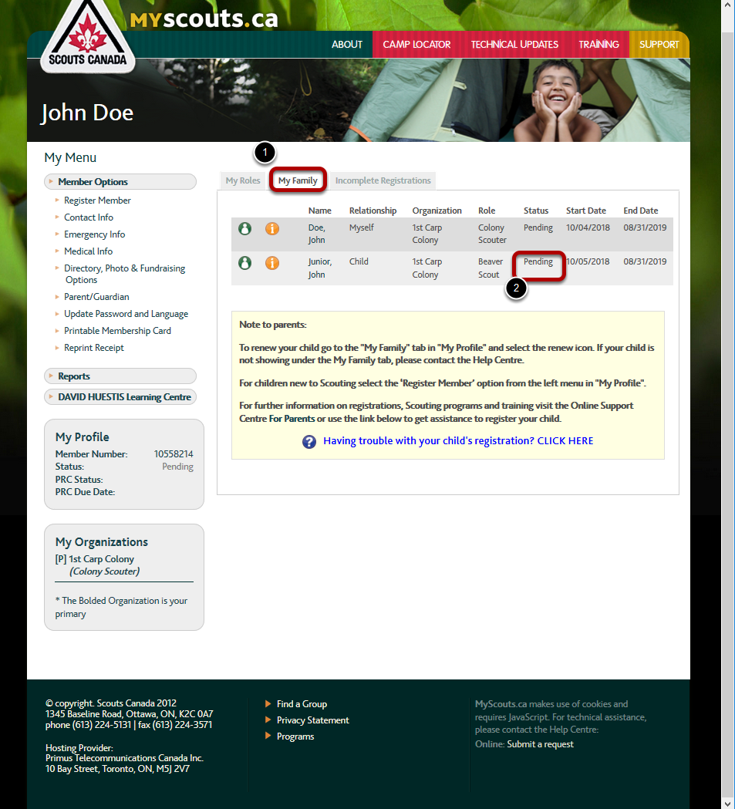Image resolution: width=735 pixels, height=809 pixels.
Task: Click the Scouts Canada logo
Action: click(x=87, y=36)
